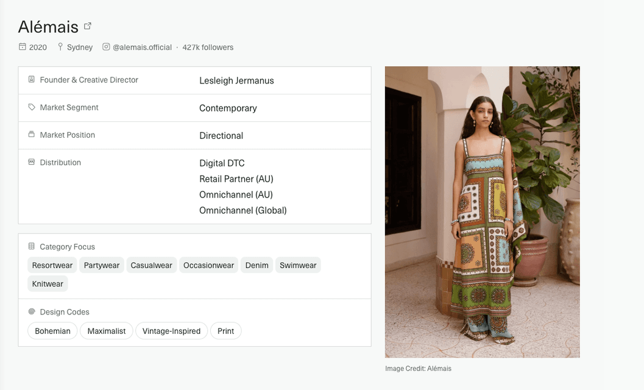Choose the Knitwear category tag
Image resolution: width=644 pixels, height=390 pixels.
click(48, 284)
